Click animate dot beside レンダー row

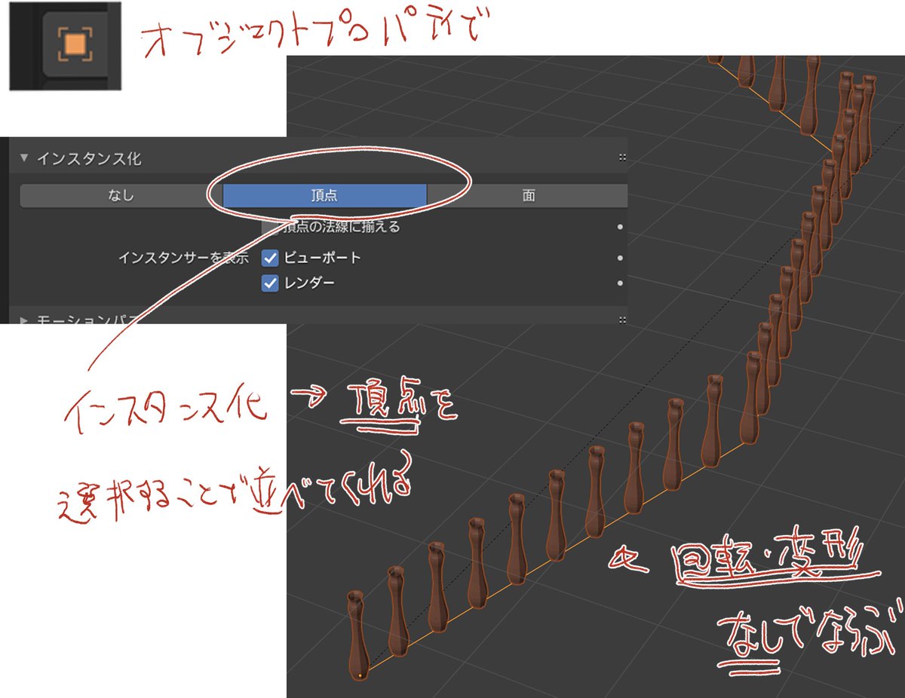pos(620,283)
